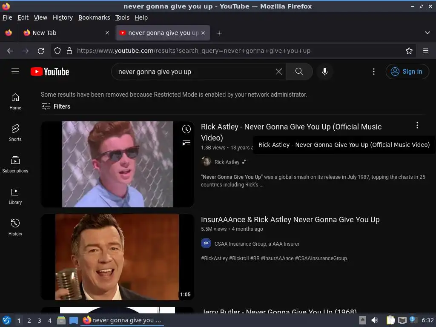Open History in the YouTube sidebar
Viewport: 436px width, 327px height.
pyautogui.click(x=15, y=227)
